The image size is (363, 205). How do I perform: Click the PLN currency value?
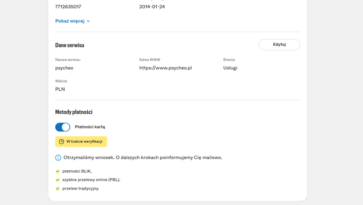pos(60,89)
